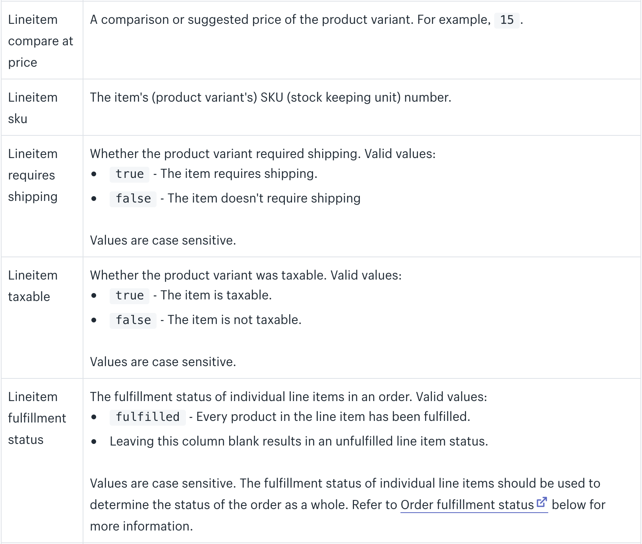Click 'Values are case sensitive' under requires shipping

[163, 240]
